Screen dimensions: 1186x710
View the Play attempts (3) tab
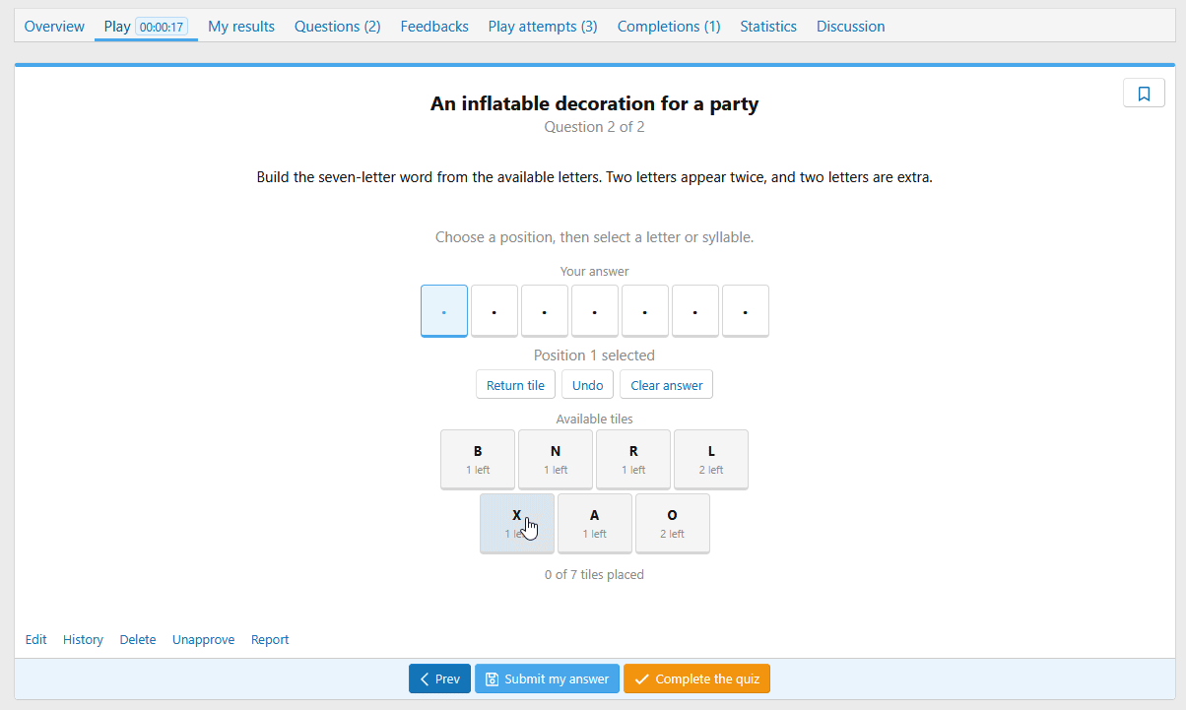click(x=543, y=27)
